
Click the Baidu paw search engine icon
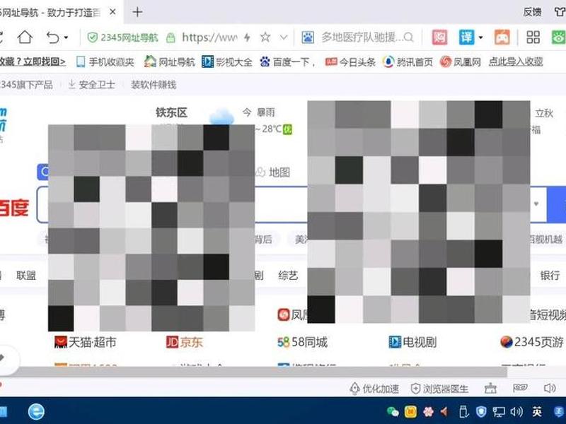308,37
